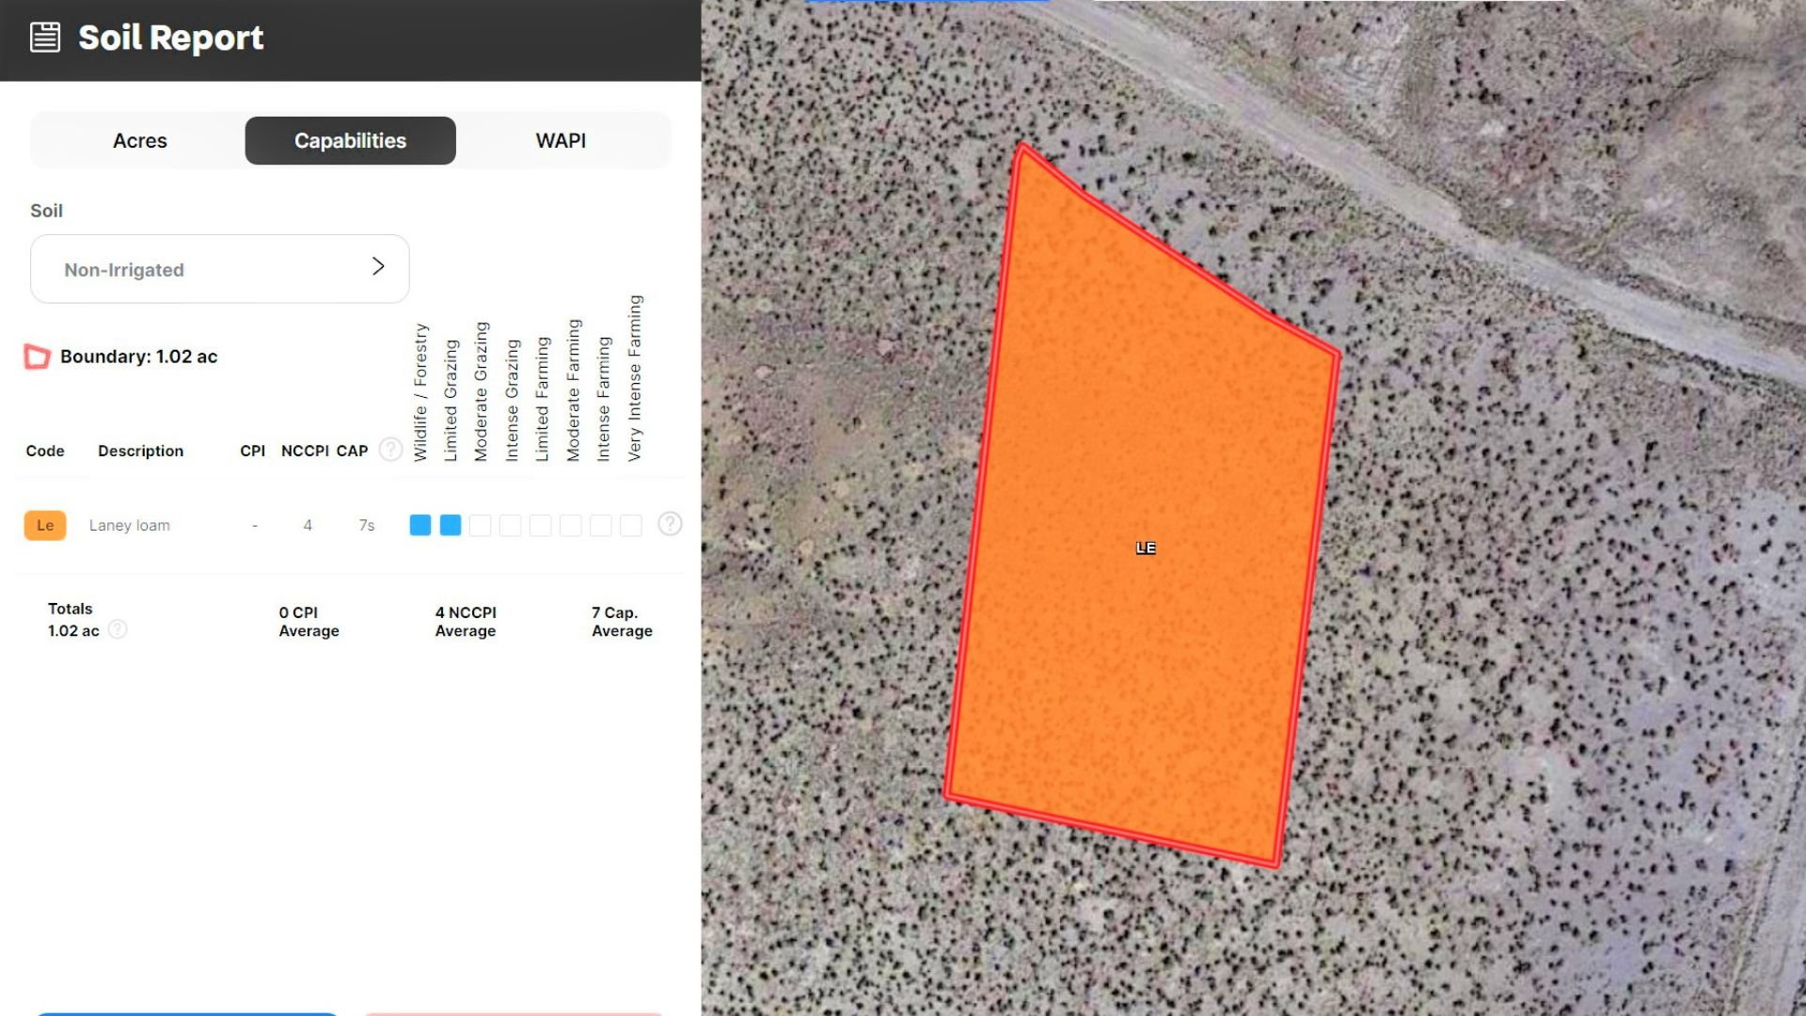The height and width of the screenshot is (1016, 1806).
Task: Click the Laney loam description text
Action: point(130,525)
